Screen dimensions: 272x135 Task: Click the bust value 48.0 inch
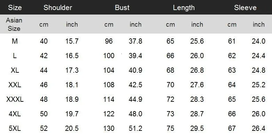[x=136, y=114]
